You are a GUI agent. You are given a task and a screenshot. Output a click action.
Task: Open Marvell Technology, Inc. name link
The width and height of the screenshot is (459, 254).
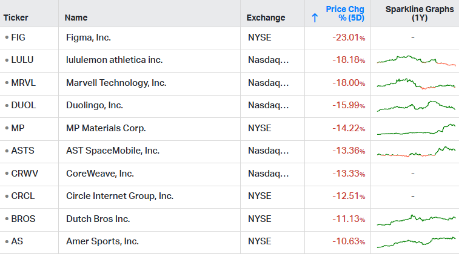pos(116,83)
